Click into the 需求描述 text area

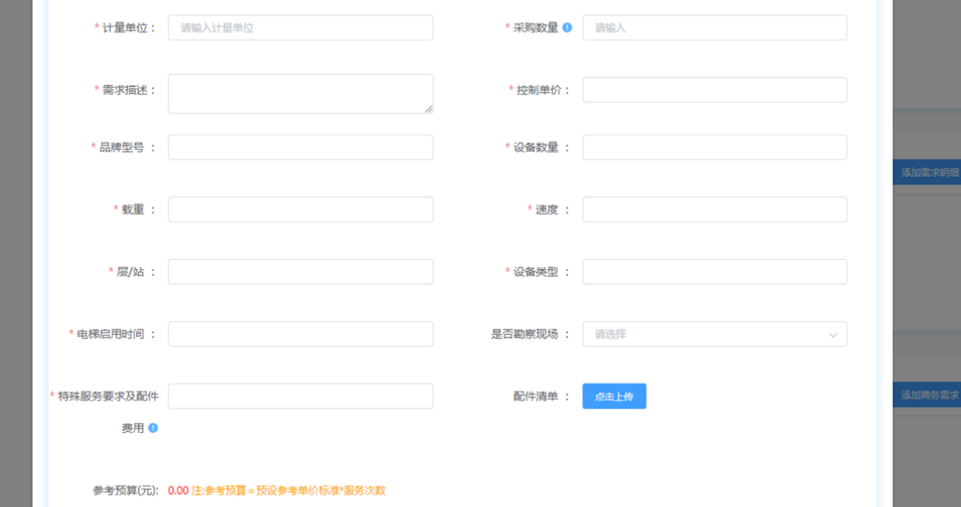pos(300,93)
